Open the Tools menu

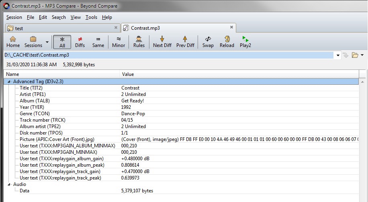[x=91, y=17]
